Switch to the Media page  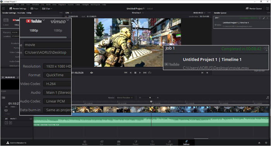click(x=85, y=143)
